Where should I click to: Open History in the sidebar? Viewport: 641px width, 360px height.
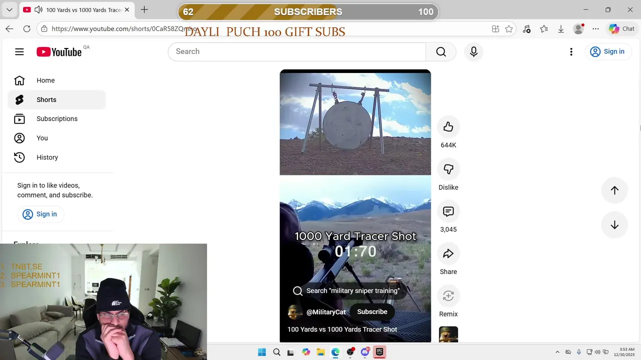[x=57, y=157]
